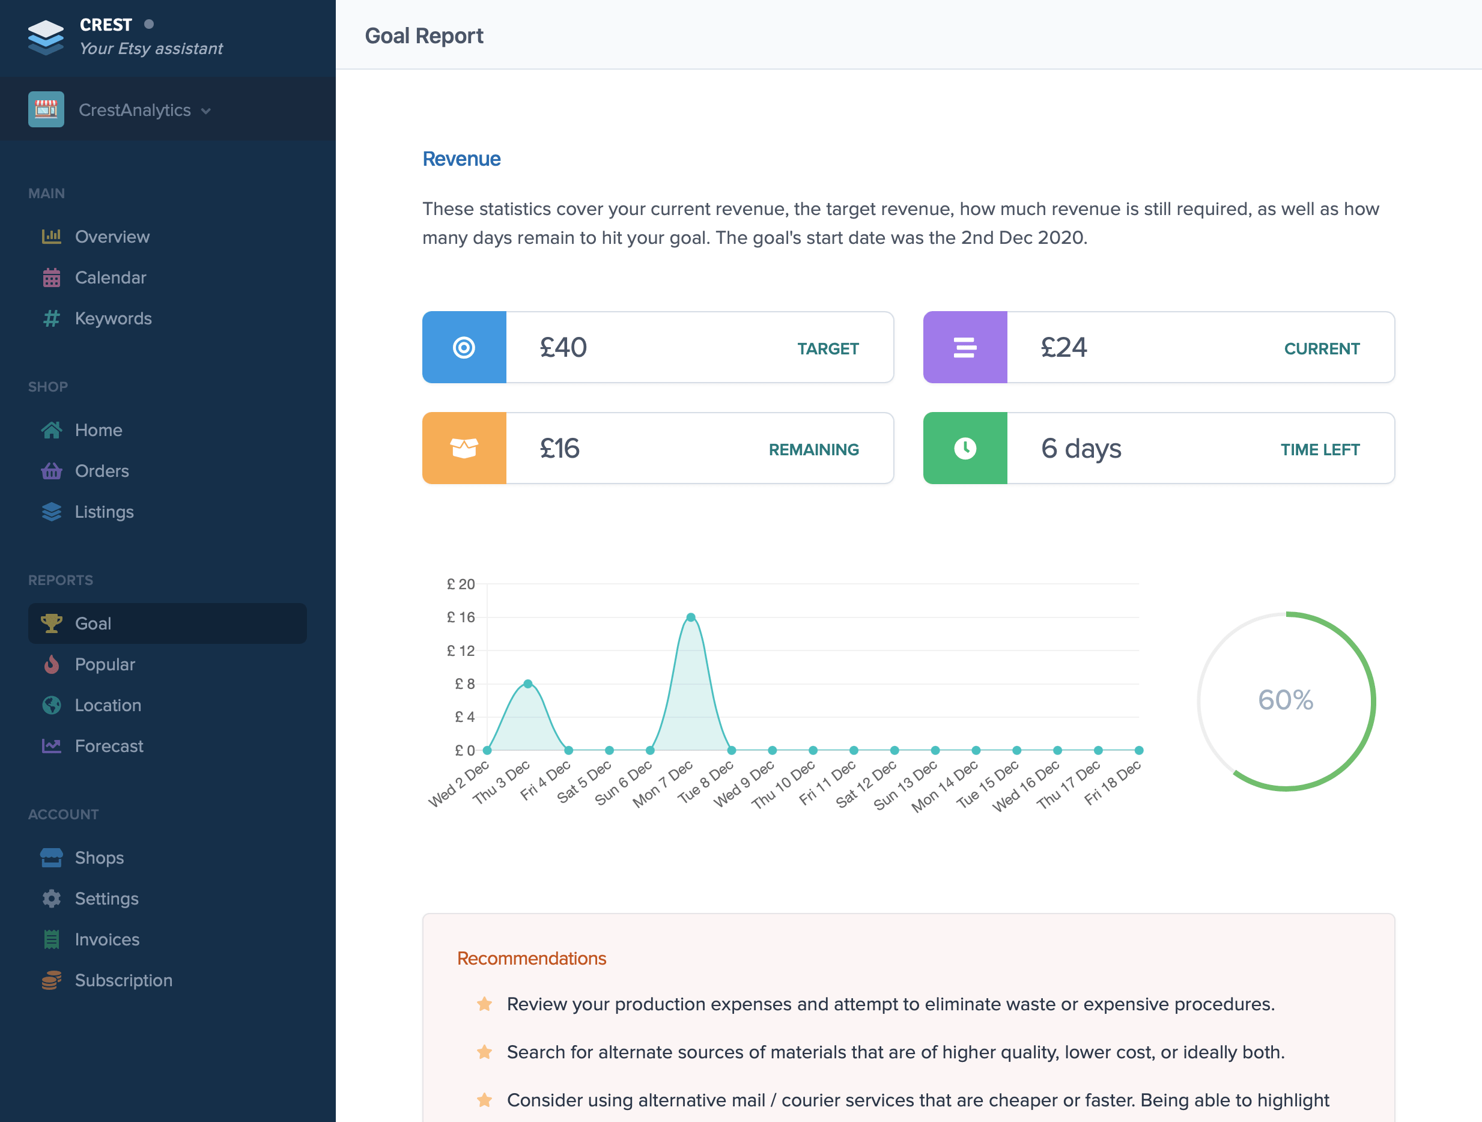The image size is (1482, 1122).
Task: Click the blue target icon tile
Action: 464,347
